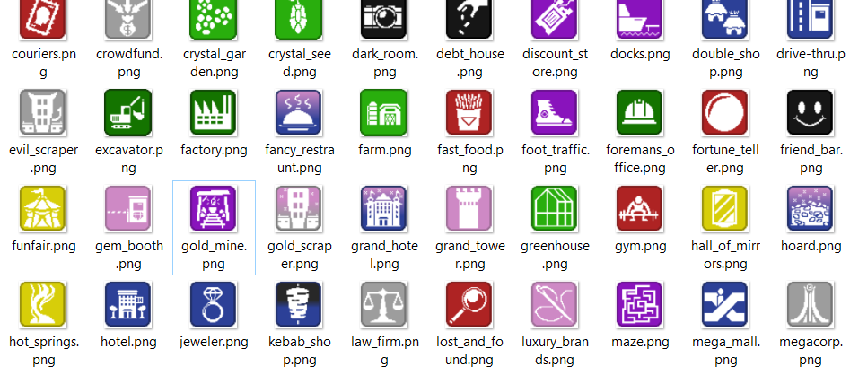Select the hot_springs.png steam icon

point(43,304)
